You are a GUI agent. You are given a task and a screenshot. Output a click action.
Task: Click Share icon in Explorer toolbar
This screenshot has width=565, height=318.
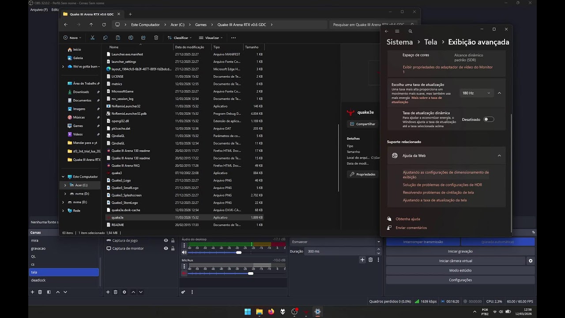[143, 38]
